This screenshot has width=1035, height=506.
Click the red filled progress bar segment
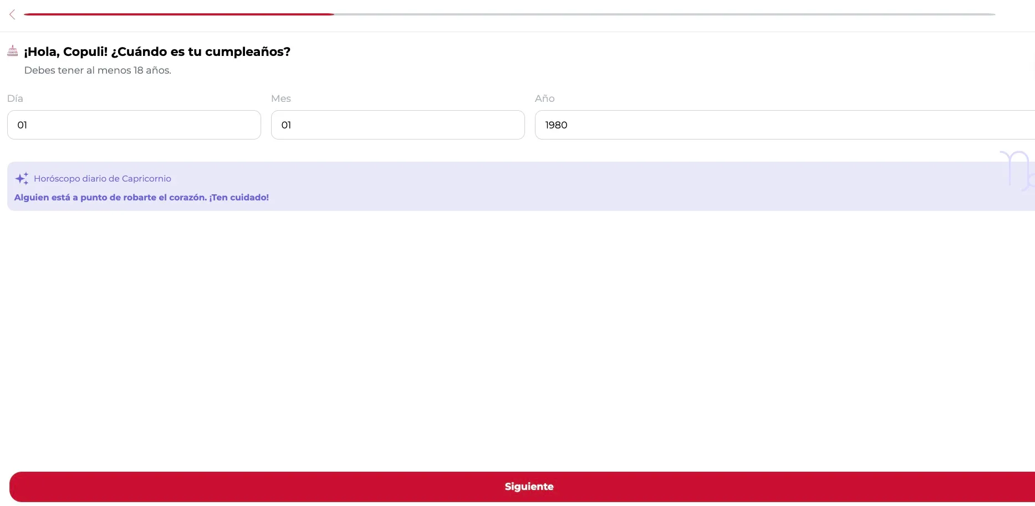[x=179, y=14]
